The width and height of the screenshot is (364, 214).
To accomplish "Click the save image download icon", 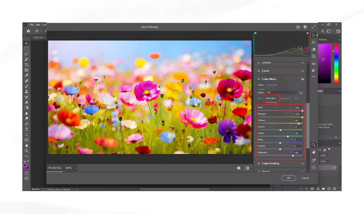I will 298,27.
